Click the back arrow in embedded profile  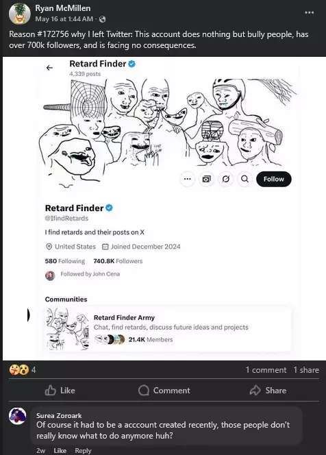[49, 68]
